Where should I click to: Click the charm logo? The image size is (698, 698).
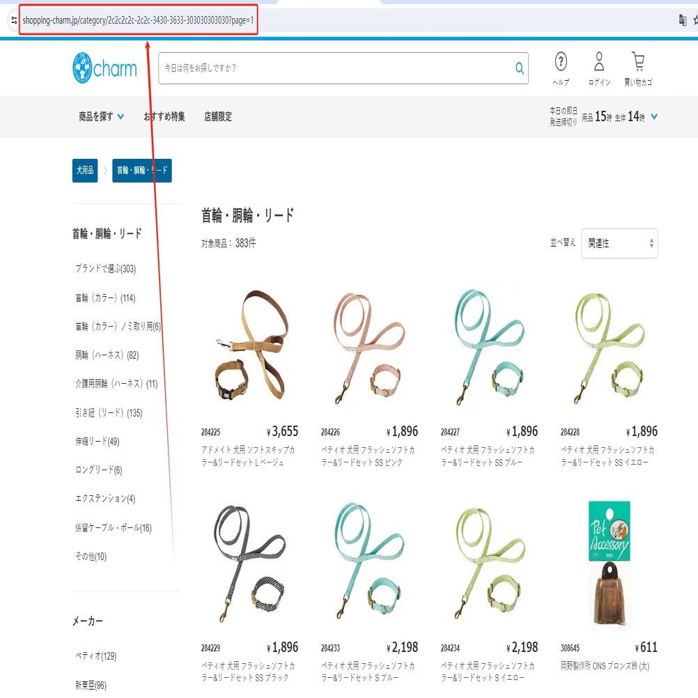(x=104, y=68)
